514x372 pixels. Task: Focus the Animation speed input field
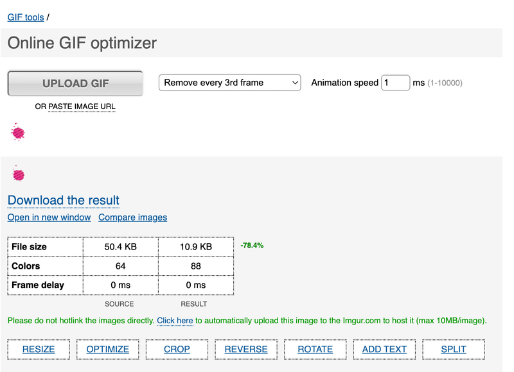(x=395, y=83)
